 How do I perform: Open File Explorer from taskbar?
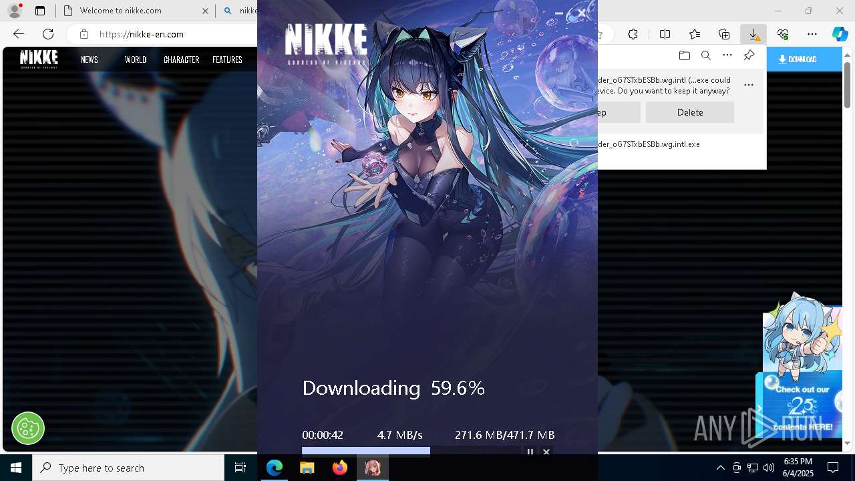pyautogui.click(x=307, y=468)
